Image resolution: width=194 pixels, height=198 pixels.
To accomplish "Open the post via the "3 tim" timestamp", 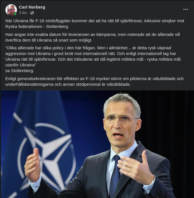I will [x=23, y=13].
